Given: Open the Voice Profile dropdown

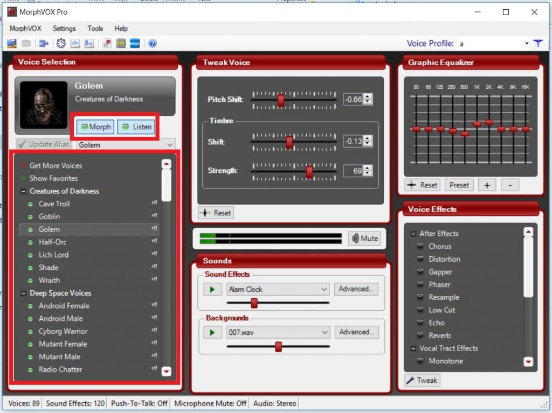Looking at the screenshot, I should tap(527, 44).
